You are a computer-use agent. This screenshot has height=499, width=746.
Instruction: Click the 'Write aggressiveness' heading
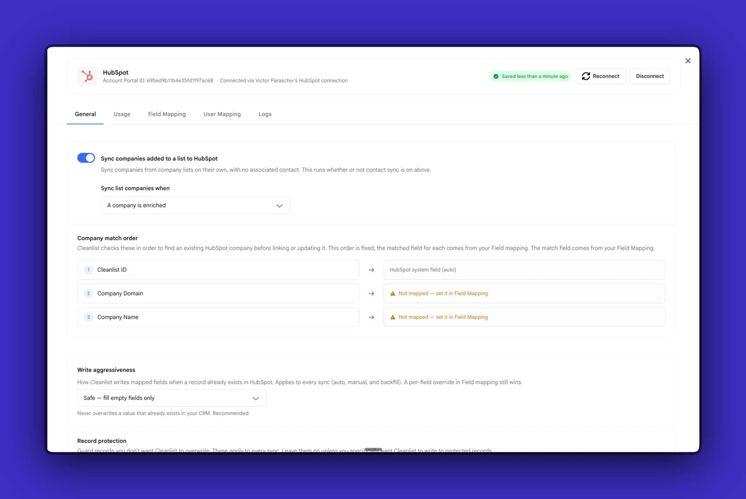tap(106, 370)
